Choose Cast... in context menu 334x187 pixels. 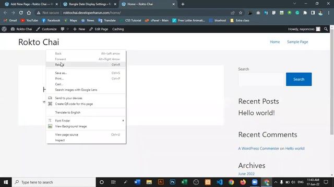(86, 84)
